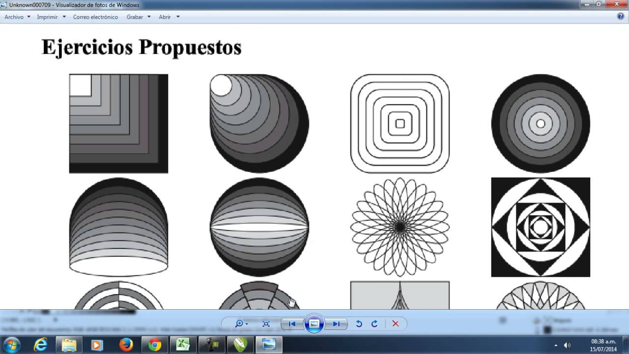This screenshot has height=354, width=629.
Task: Launch Internet Explorer from taskbar
Action: click(x=40, y=345)
